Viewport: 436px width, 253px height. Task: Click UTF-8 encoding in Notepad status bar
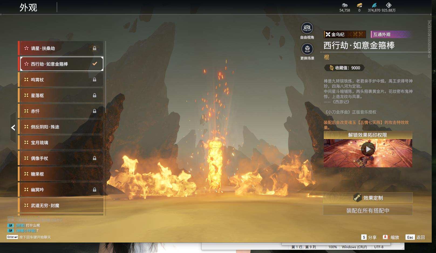379,247
